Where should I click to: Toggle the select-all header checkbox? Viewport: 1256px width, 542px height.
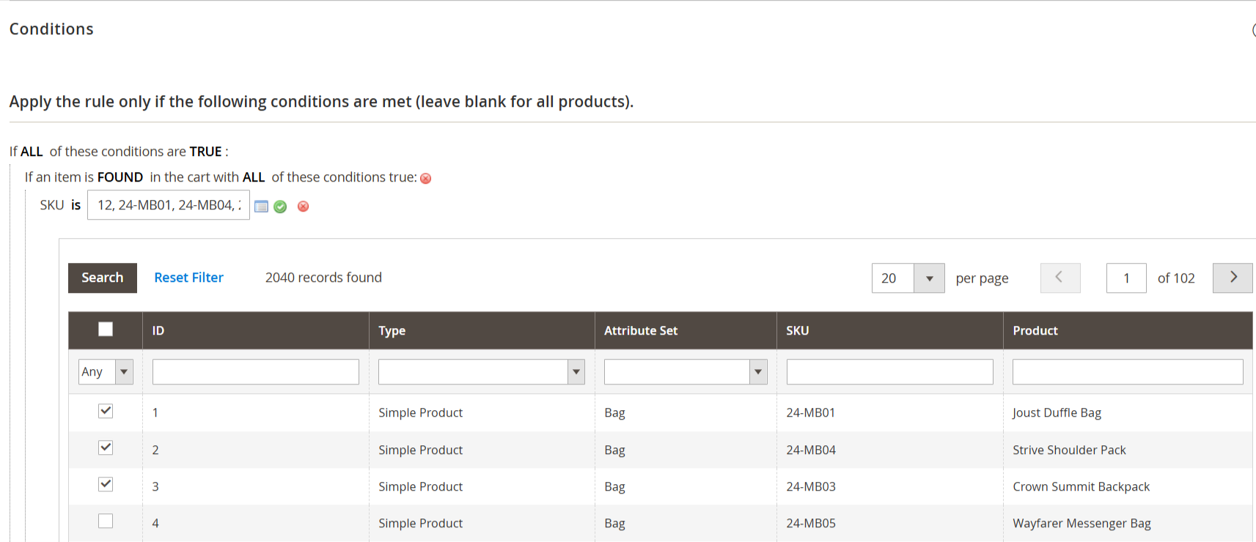(x=106, y=330)
